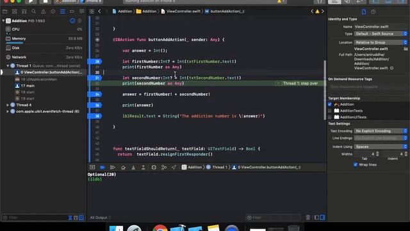Toggle breakpoint on line 28
Viewport: 410px width, 231px height.
(x=95, y=62)
